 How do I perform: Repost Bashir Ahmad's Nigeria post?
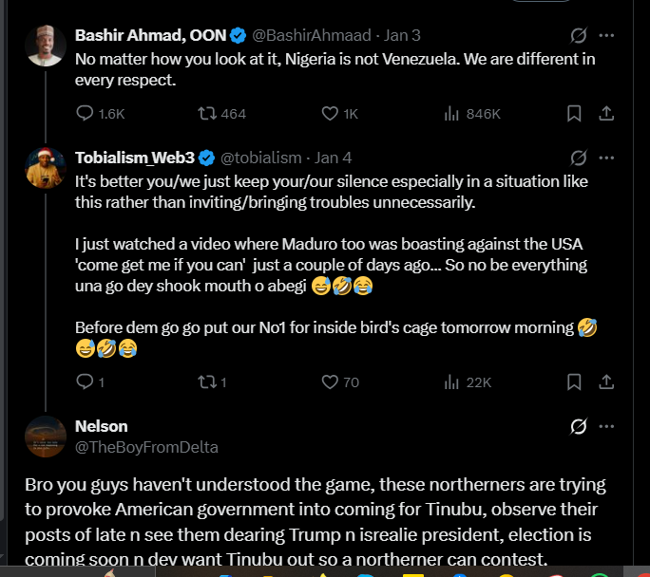click(x=206, y=114)
